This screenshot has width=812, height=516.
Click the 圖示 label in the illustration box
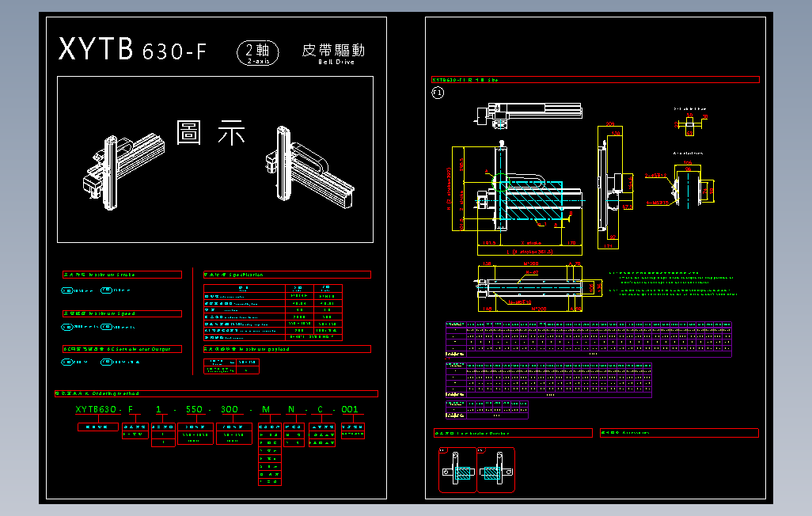(211, 133)
